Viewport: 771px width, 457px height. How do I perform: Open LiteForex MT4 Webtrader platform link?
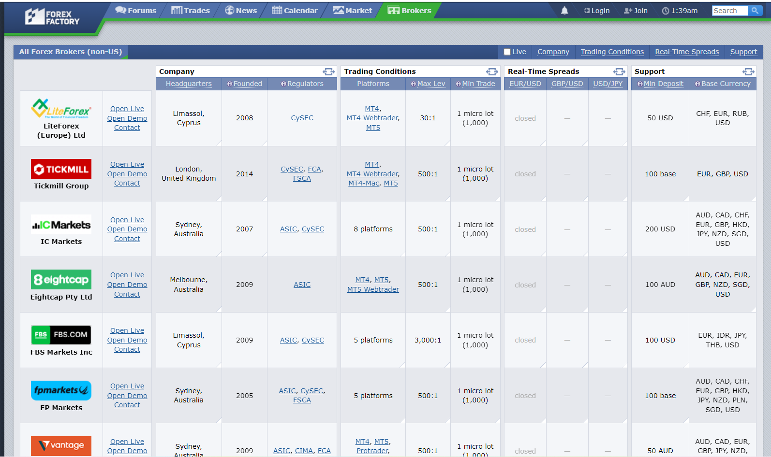[372, 118]
